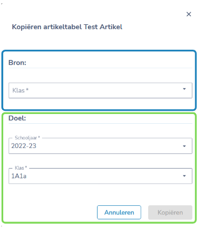
Task: Click the blank area between Annuleren and Doel Klas
Action: (100, 195)
